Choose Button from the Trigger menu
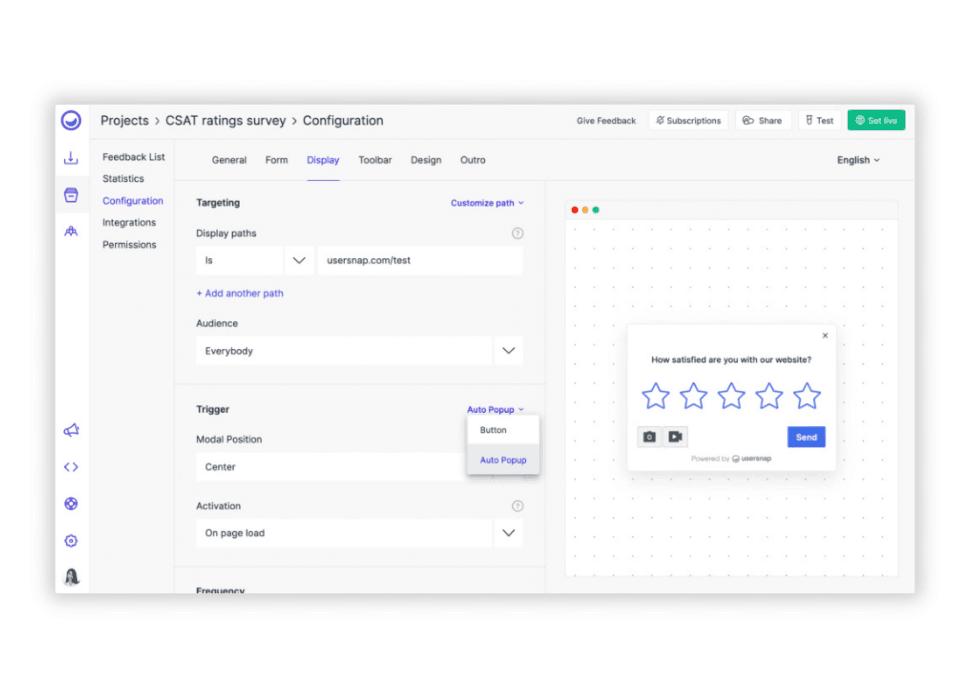This screenshot has width=977, height=698. 493,430
